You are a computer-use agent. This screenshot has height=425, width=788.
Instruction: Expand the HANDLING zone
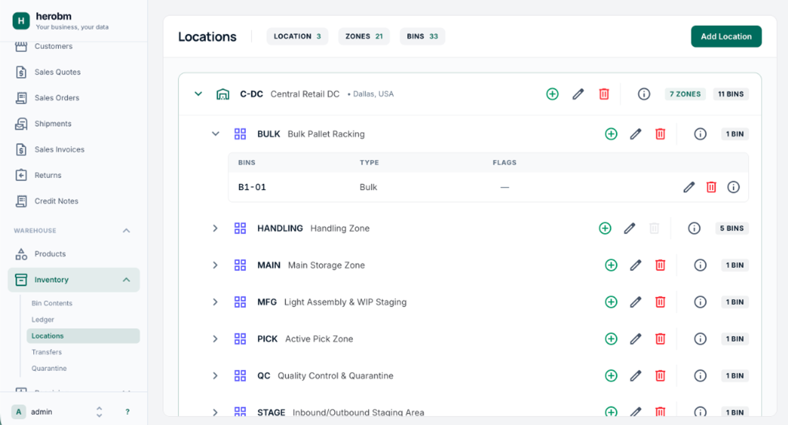coord(215,228)
